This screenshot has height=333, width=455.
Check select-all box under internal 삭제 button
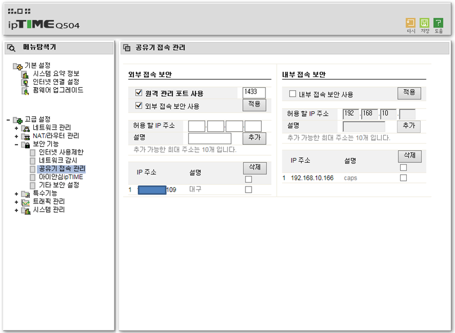tap(403, 168)
